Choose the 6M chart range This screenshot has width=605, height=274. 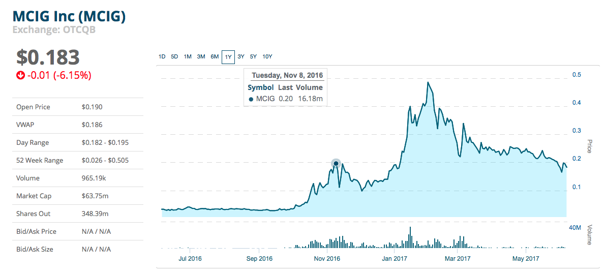tap(215, 57)
